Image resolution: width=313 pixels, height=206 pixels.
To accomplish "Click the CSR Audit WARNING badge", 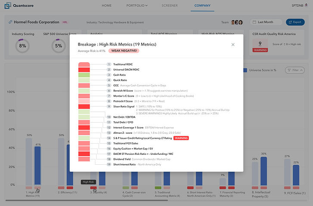I will (x=260, y=50).
